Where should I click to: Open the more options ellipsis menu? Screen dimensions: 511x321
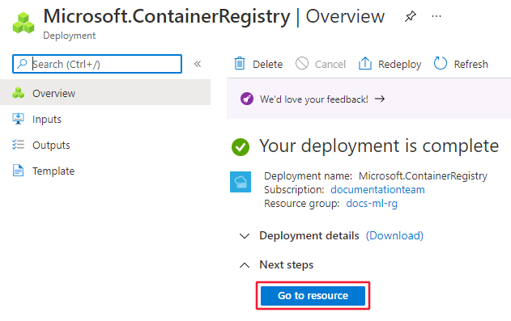pos(436,16)
